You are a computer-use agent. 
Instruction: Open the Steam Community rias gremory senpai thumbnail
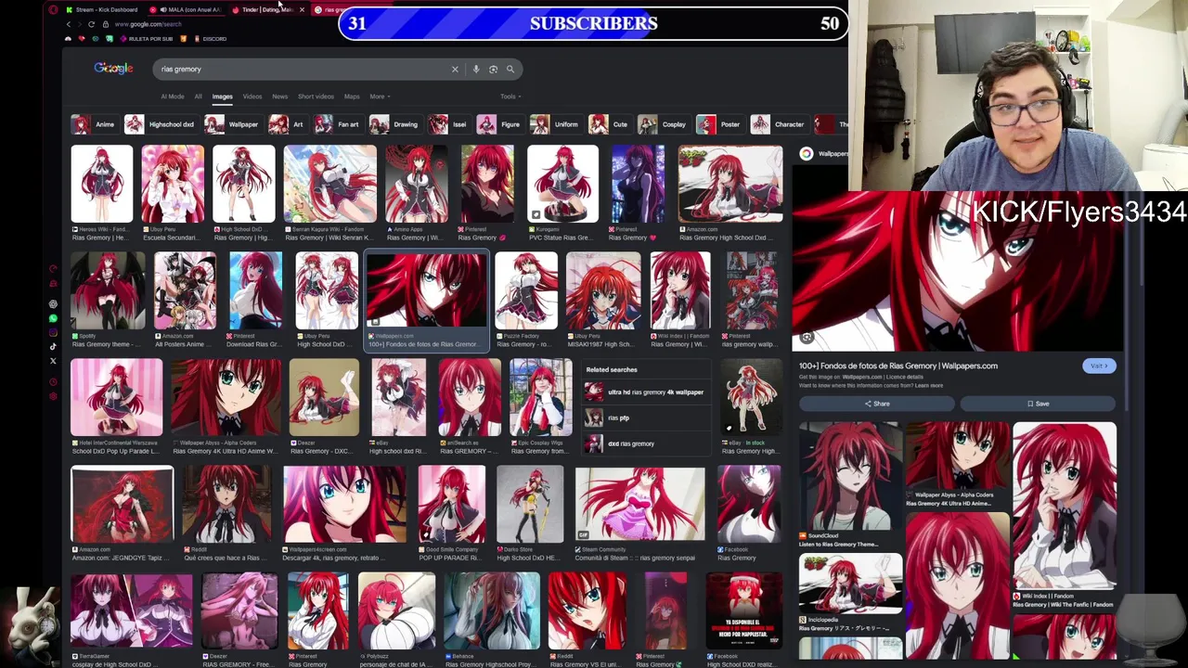pyautogui.click(x=639, y=504)
